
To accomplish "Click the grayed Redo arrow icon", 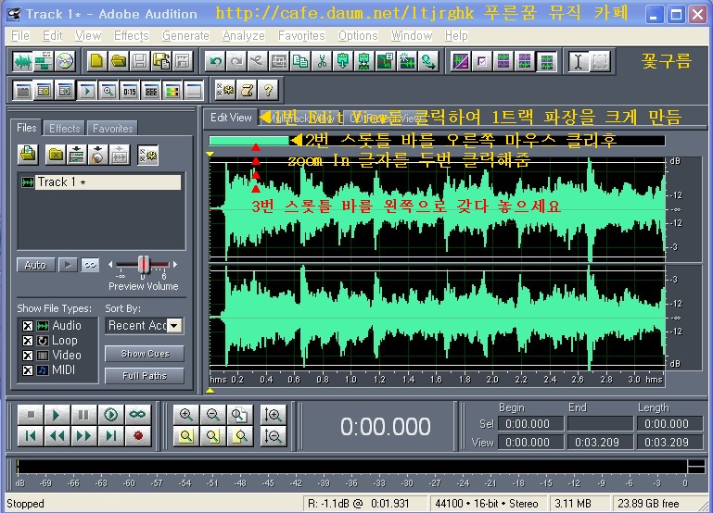I will 237,61.
